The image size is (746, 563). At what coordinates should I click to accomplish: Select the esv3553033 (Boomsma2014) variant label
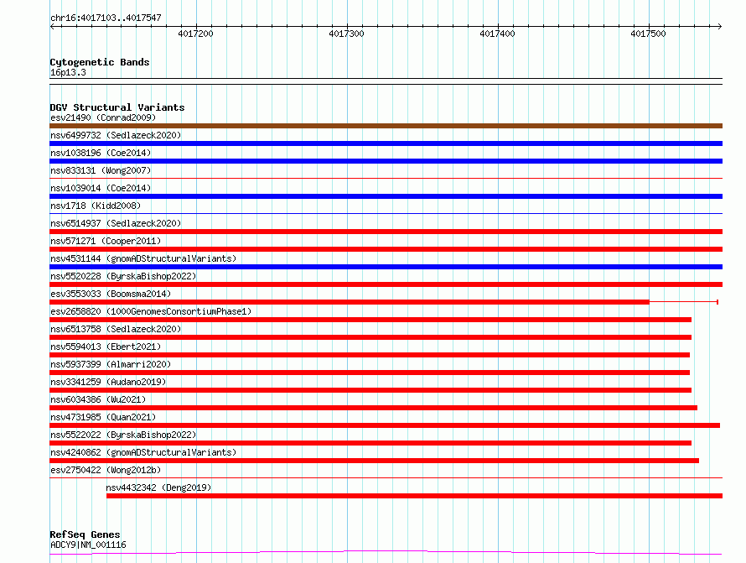110,294
